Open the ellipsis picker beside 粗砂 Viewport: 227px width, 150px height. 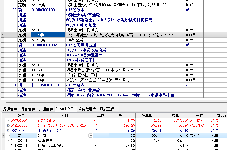(x=90, y=135)
